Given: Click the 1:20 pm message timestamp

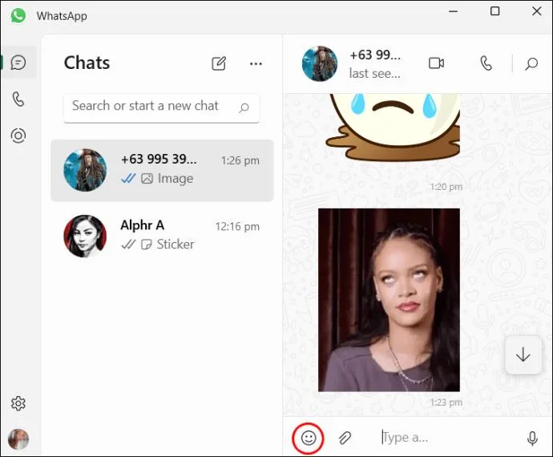Looking at the screenshot, I should click(x=446, y=187).
